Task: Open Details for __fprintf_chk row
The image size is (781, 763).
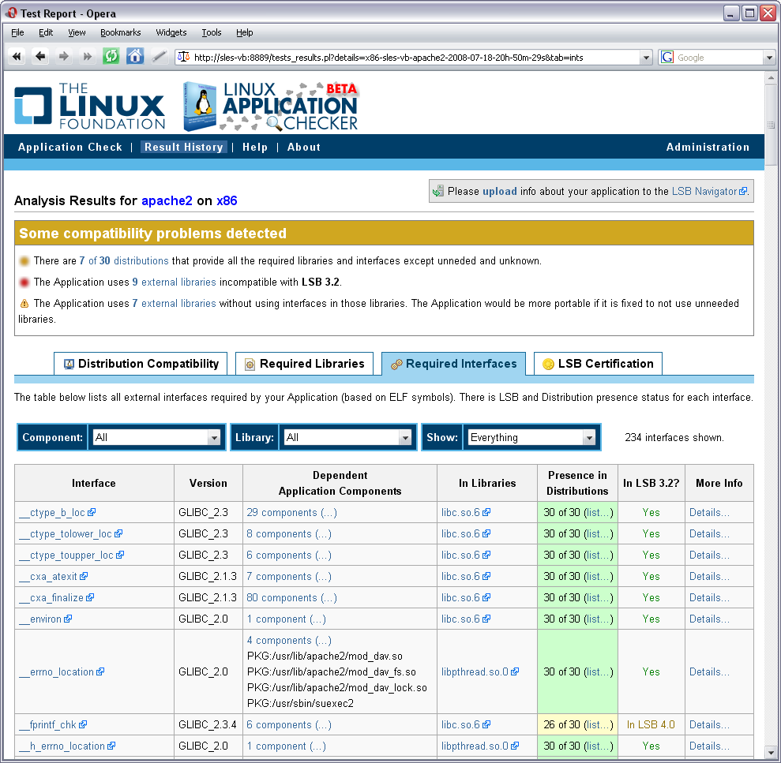Action: [x=709, y=724]
